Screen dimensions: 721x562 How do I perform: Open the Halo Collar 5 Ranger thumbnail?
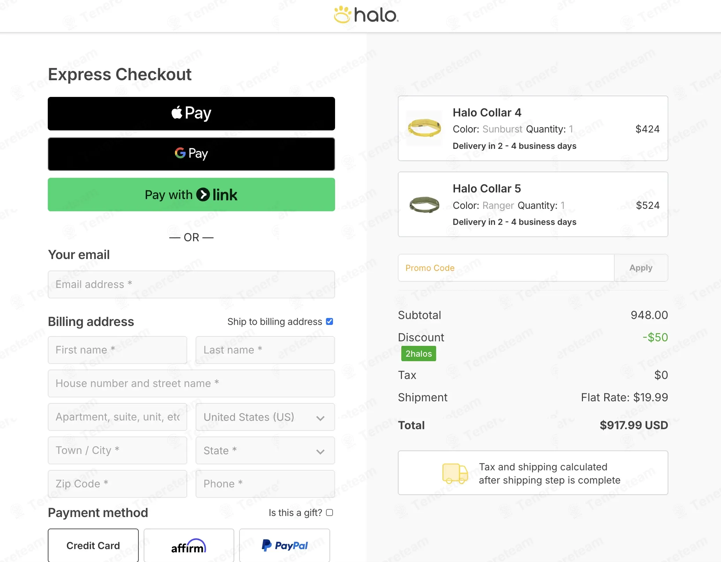coord(424,204)
